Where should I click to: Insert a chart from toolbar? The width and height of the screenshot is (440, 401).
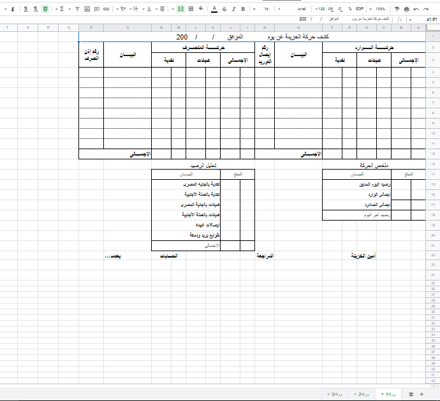point(87,10)
